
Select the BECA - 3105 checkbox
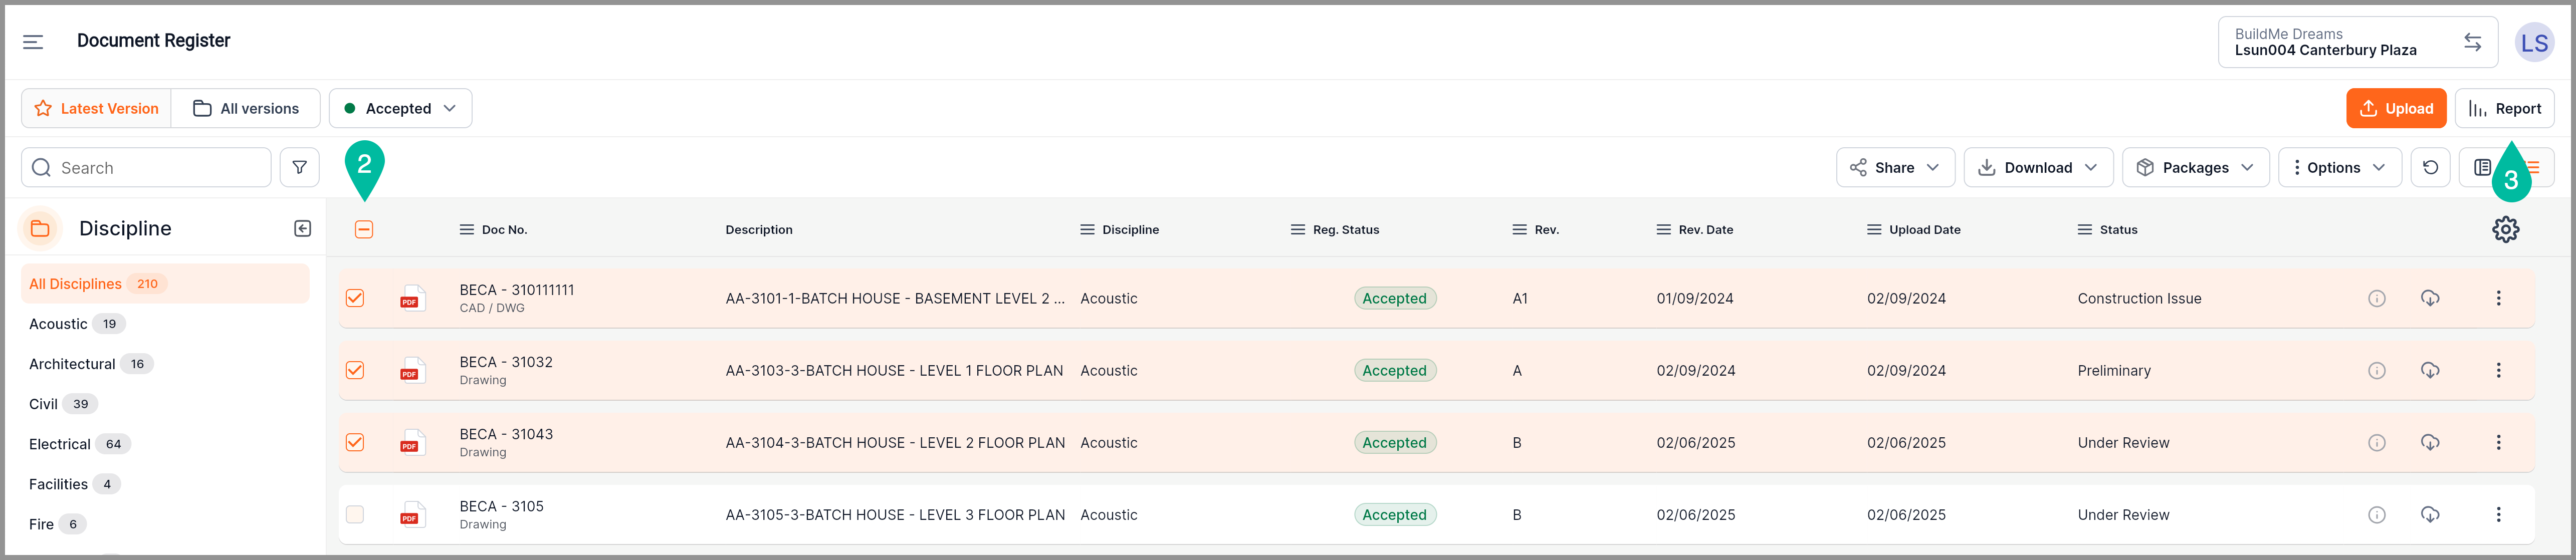355,514
